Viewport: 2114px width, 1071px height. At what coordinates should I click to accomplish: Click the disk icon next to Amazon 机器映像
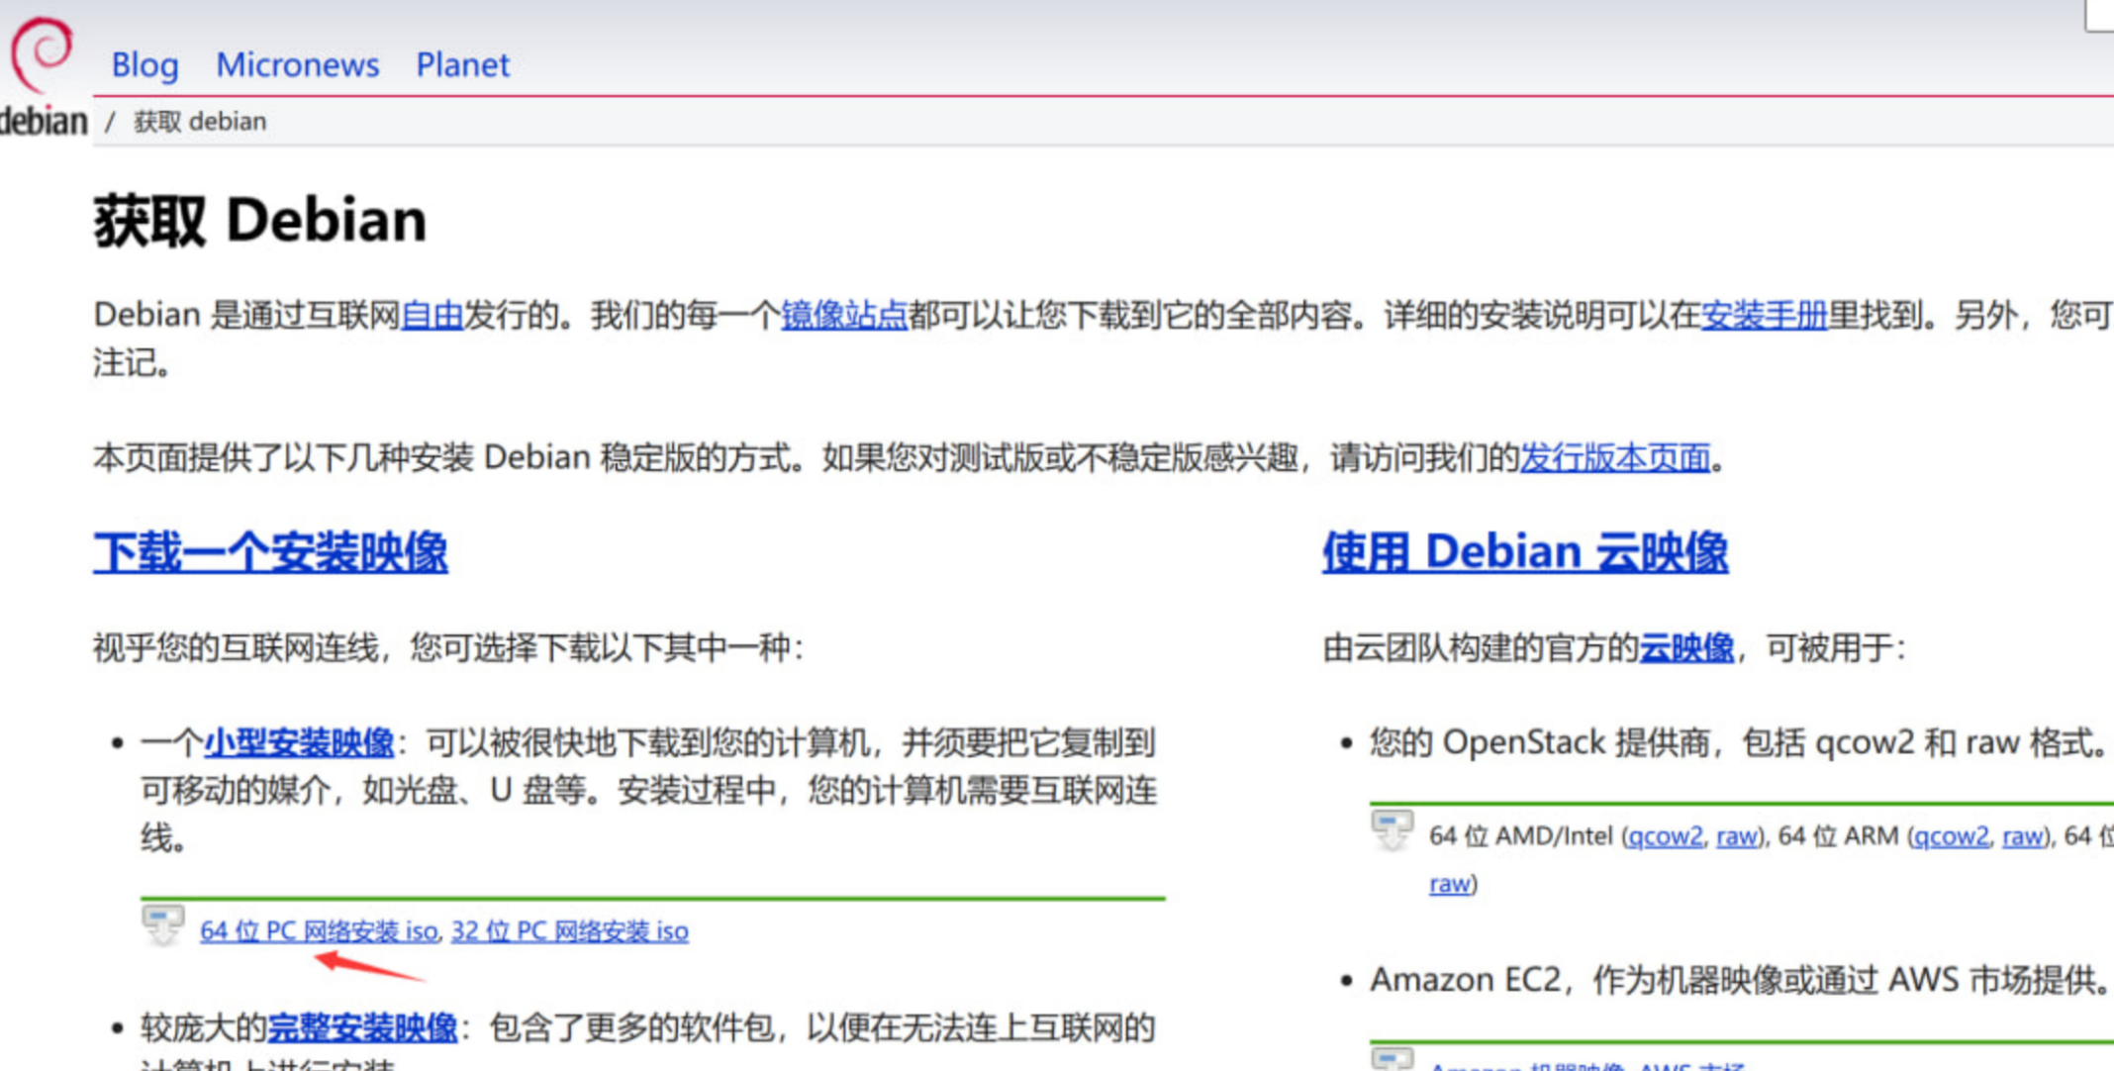click(1393, 1061)
